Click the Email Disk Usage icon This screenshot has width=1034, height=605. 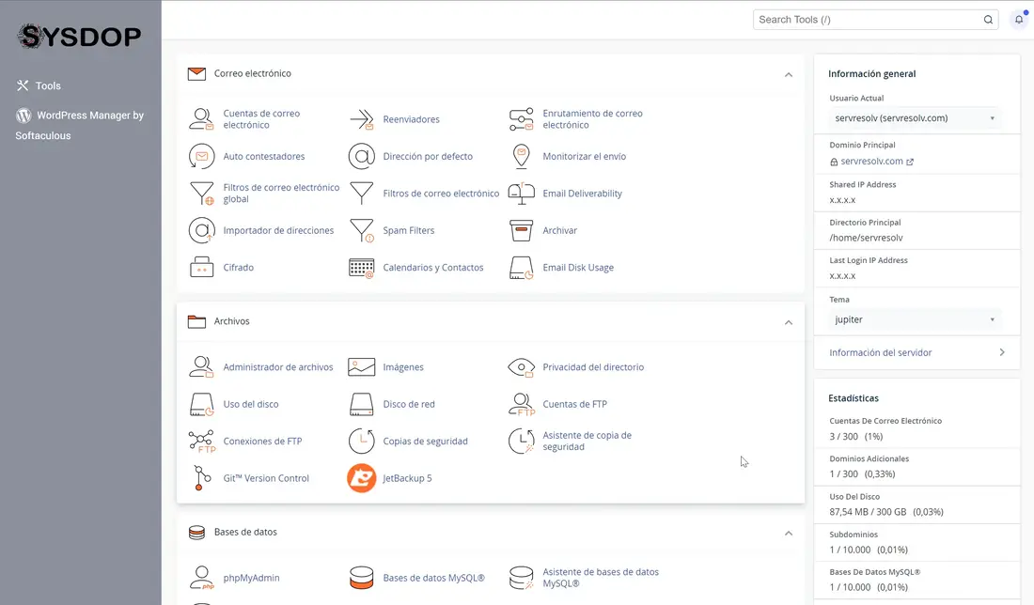521,268
